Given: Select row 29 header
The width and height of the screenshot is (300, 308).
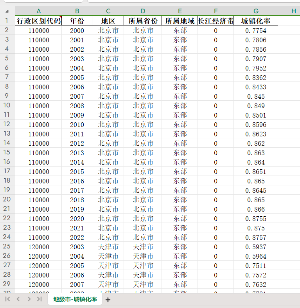Looking at the screenshot, I should click(x=7, y=284).
